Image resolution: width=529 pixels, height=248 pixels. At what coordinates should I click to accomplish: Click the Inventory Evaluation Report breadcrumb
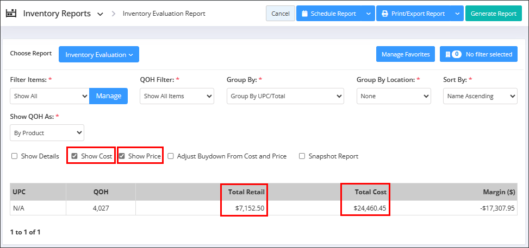point(164,14)
